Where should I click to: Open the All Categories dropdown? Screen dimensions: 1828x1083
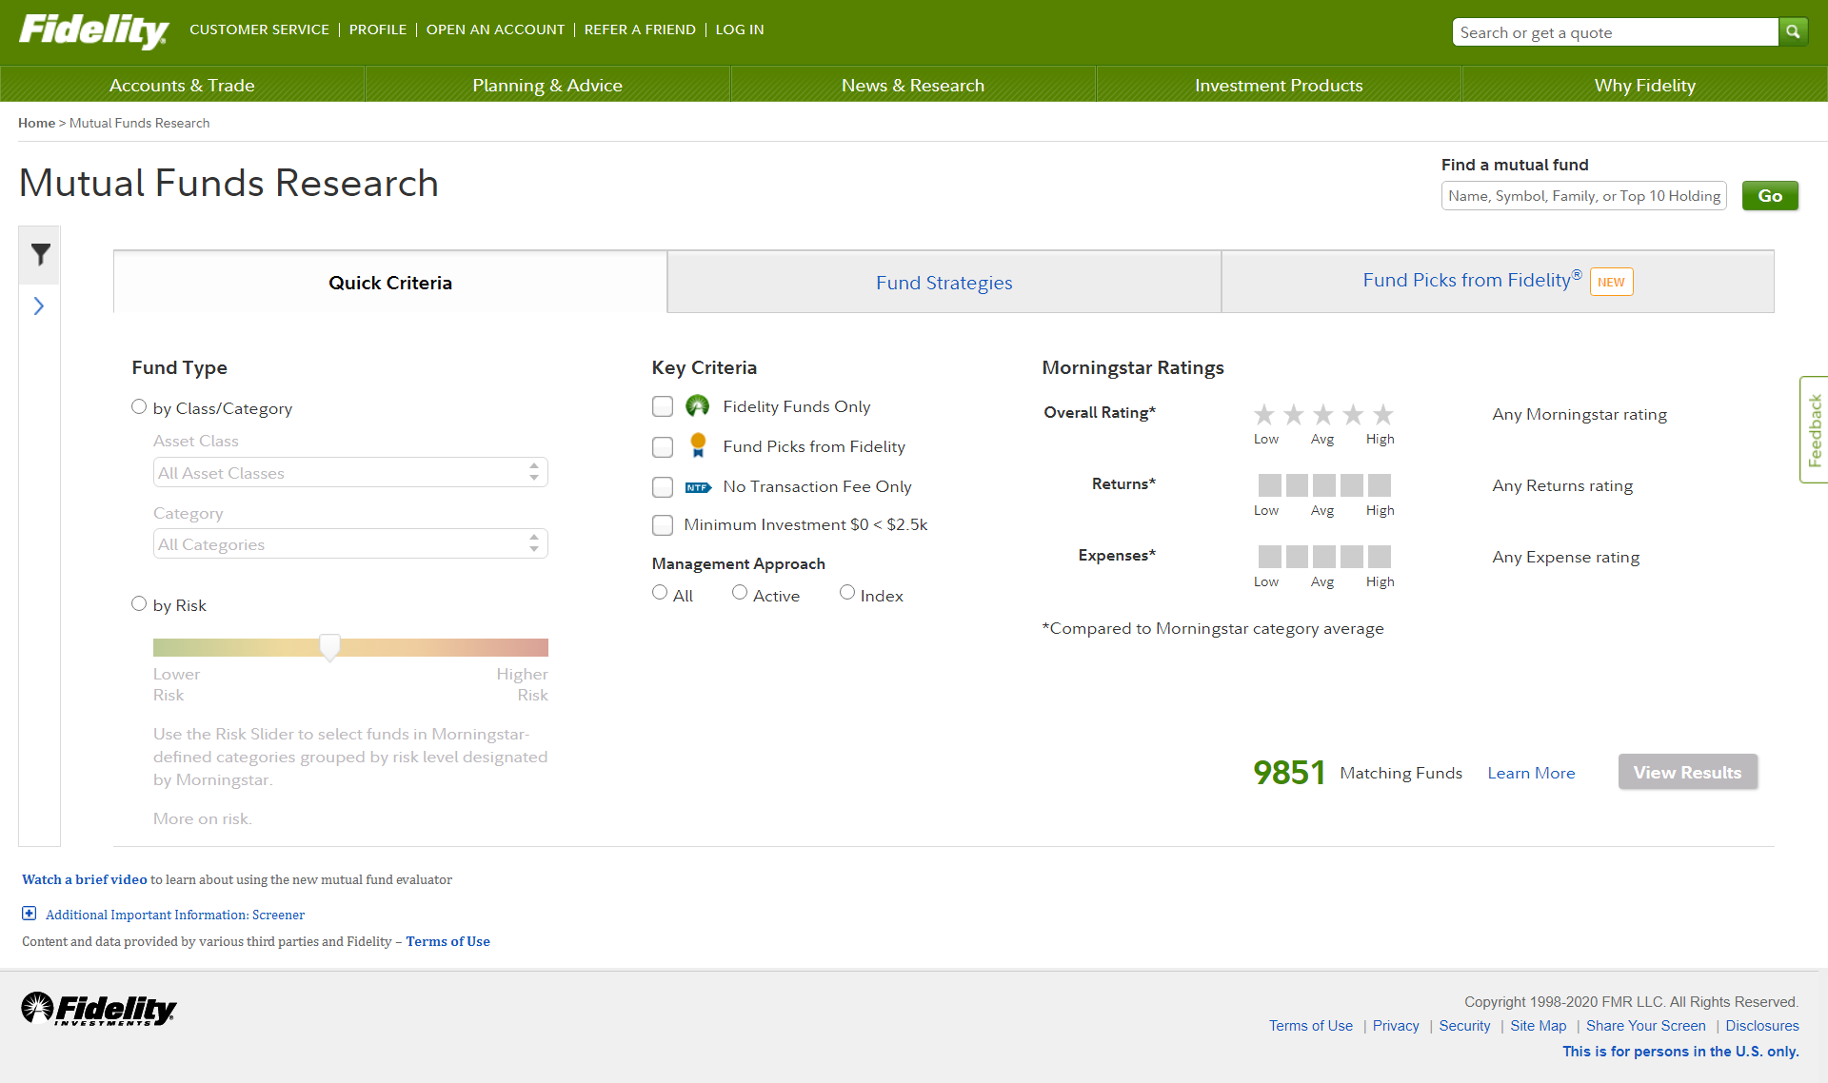349,544
